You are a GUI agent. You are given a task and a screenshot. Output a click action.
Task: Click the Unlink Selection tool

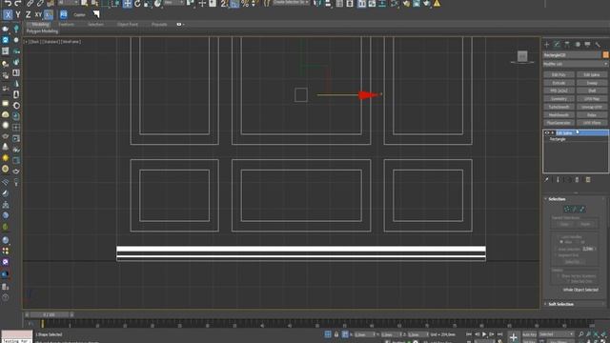coord(40,4)
